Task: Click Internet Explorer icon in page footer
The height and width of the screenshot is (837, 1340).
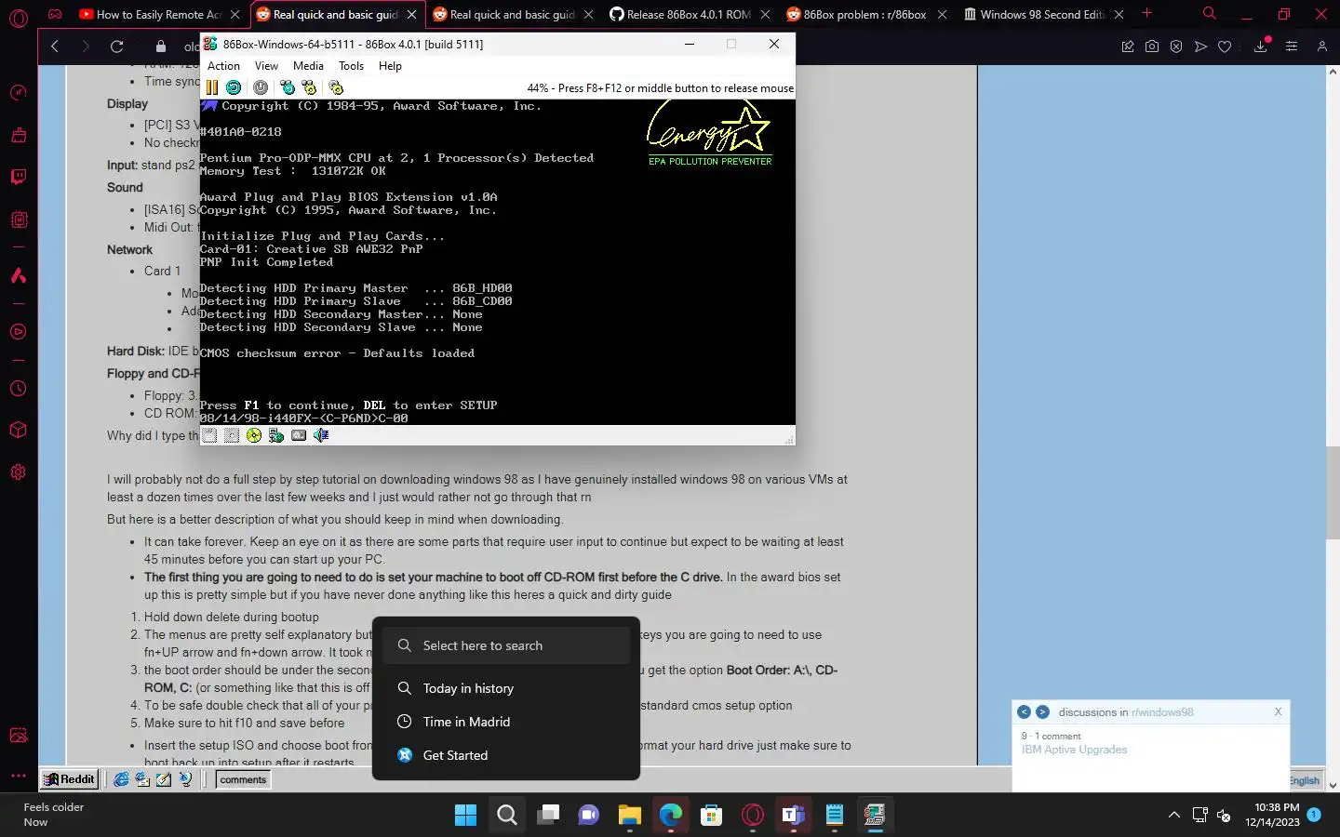Action: (x=121, y=779)
